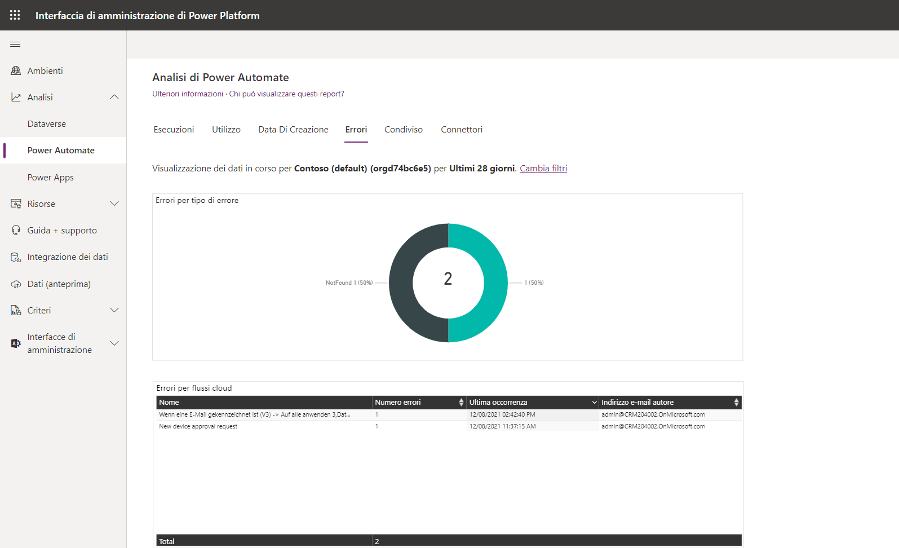Screen dimensions: 899x548
Task: Click the Cambia filtri link
Action: tap(543, 168)
